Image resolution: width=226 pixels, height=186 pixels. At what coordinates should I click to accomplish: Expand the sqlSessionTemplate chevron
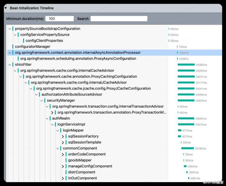coord(63,143)
